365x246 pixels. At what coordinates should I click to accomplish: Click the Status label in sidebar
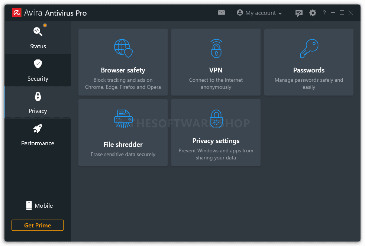[38, 46]
